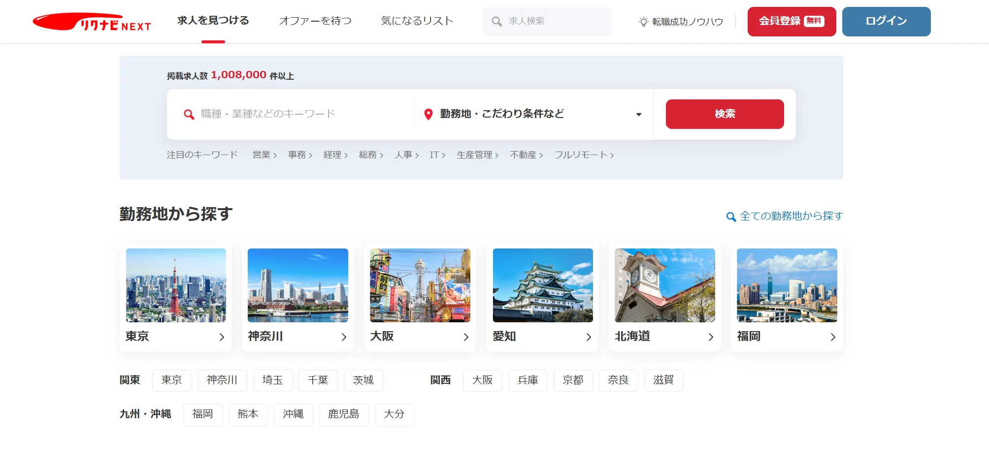The image size is (989, 465).
Task: Select 福岡 in the 九州・沖縄 row
Action: click(x=203, y=414)
